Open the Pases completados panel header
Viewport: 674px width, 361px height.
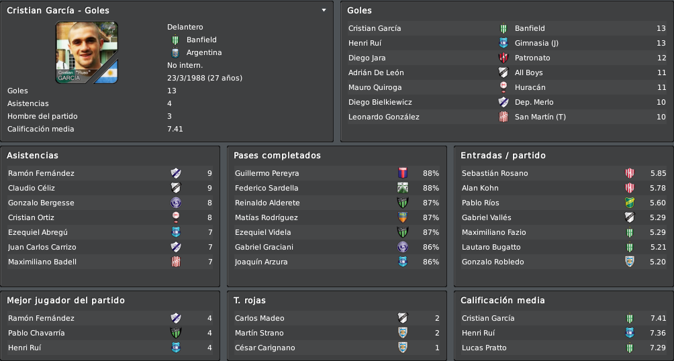277,156
